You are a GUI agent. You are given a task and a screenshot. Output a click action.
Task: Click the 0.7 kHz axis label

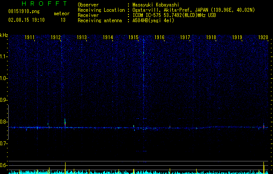click(3, 144)
